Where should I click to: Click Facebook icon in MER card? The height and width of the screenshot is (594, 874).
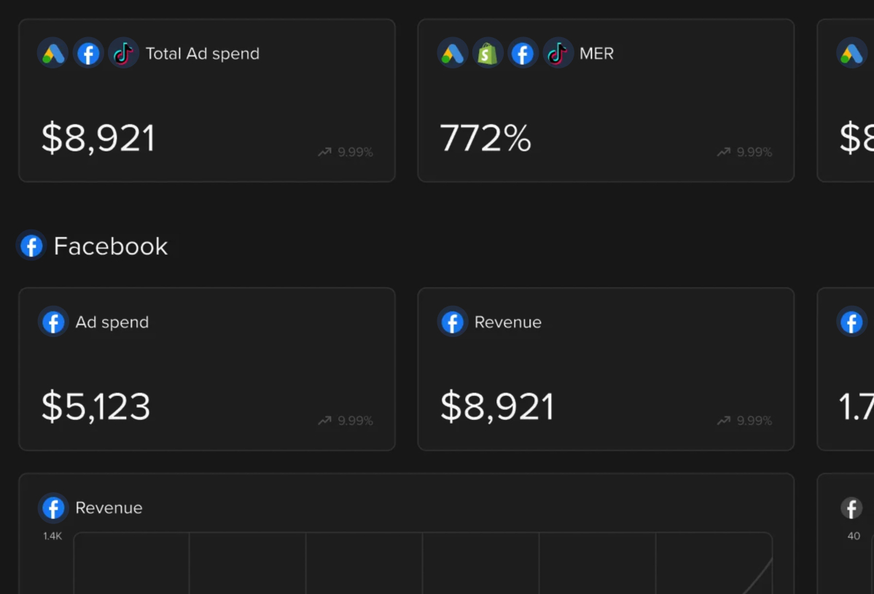point(522,53)
